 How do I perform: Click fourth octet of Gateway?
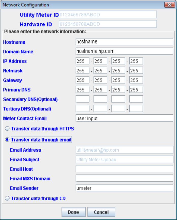(136, 80)
